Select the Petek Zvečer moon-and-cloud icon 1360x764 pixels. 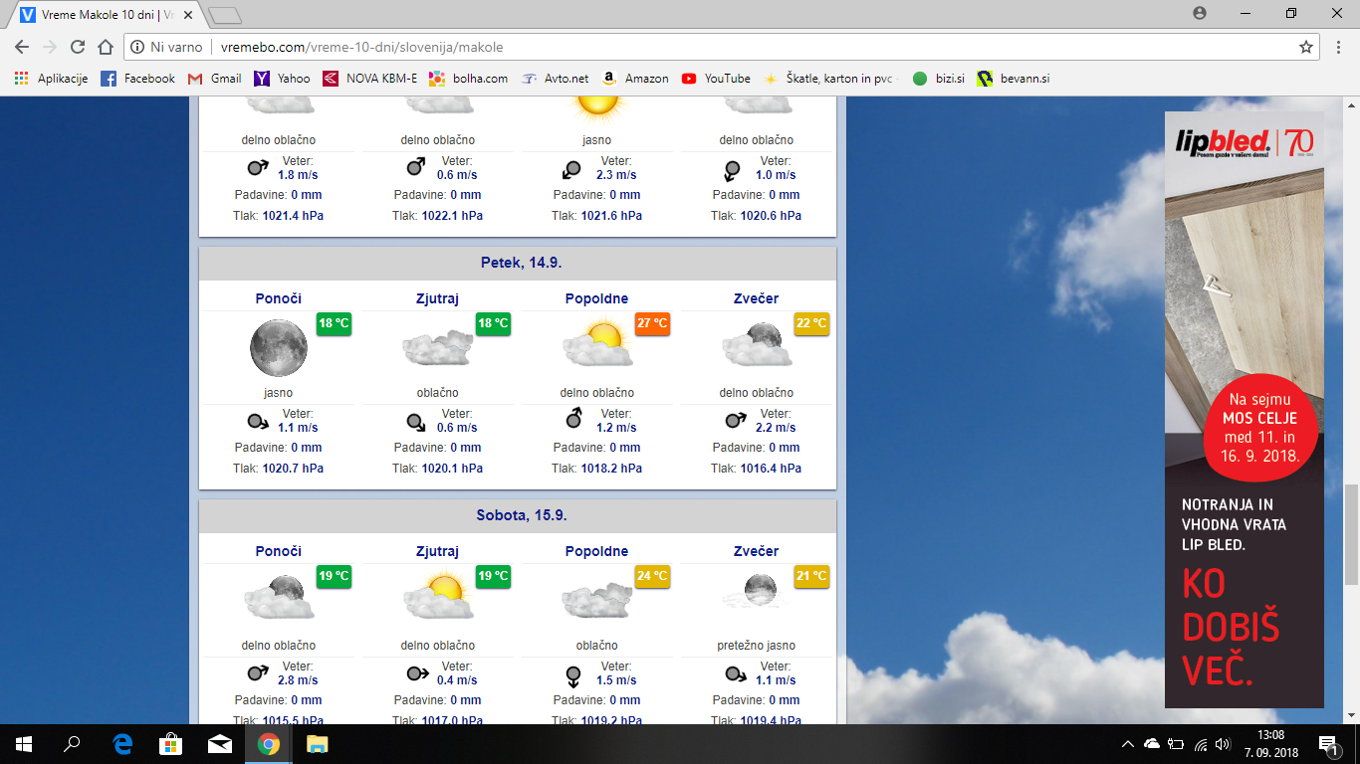click(757, 345)
